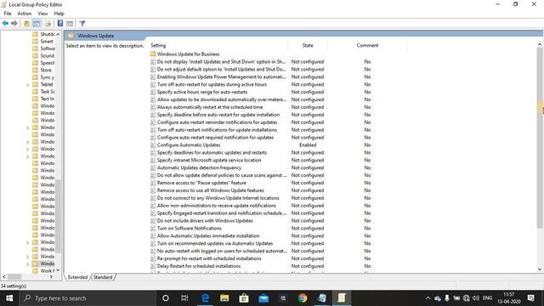Select Re-prompt for restart with scheduled installations
This screenshot has width=544, height=306.
click(x=209, y=258)
